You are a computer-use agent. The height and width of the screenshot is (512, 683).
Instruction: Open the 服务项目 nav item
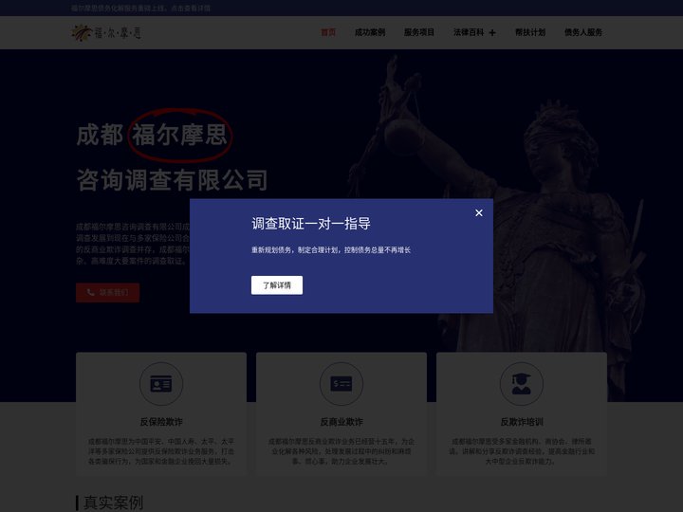418,32
